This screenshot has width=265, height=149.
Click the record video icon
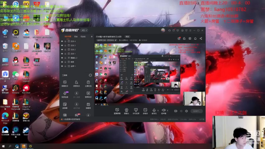point(176,111)
